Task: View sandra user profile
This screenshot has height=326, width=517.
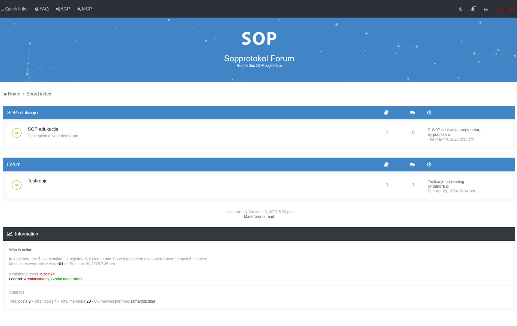Action: tap(439, 186)
